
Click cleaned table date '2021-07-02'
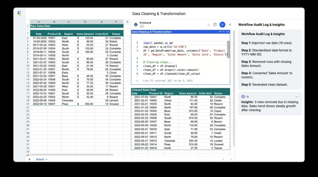[141, 97]
